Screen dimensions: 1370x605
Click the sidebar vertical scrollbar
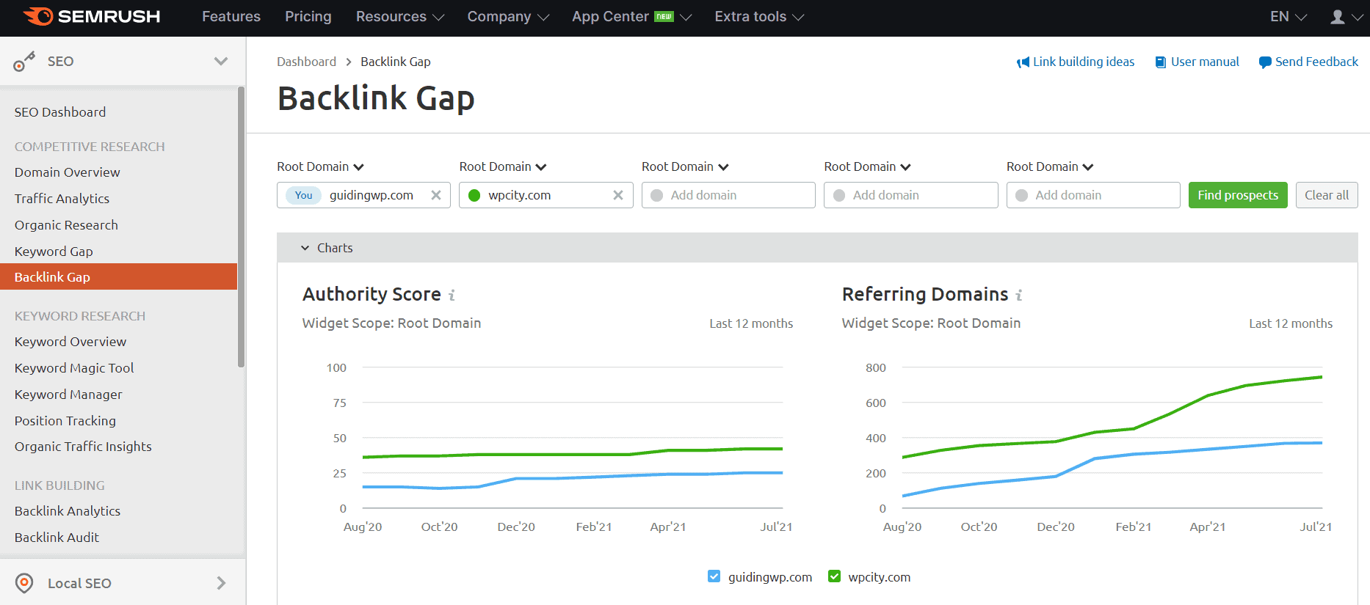241,227
